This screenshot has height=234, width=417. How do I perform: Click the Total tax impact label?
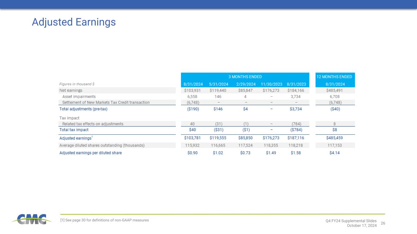click(74, 130)
